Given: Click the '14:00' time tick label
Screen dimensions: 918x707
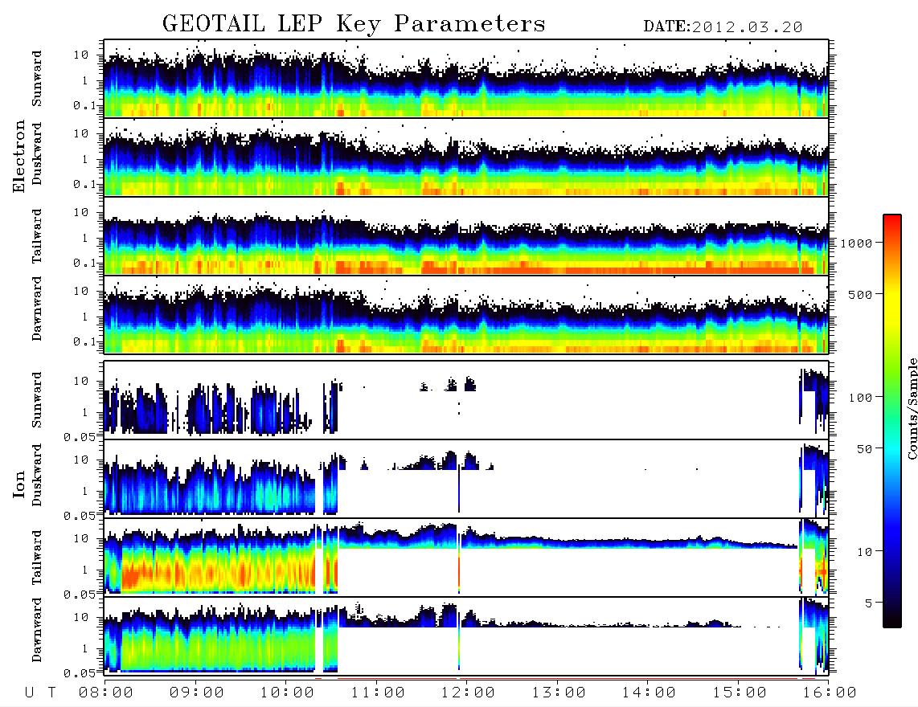Looking at the screenshot, I should 649,693.
